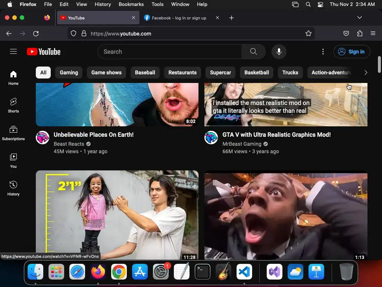Reload the current page

pyautogui.click(x=36, y=33)
